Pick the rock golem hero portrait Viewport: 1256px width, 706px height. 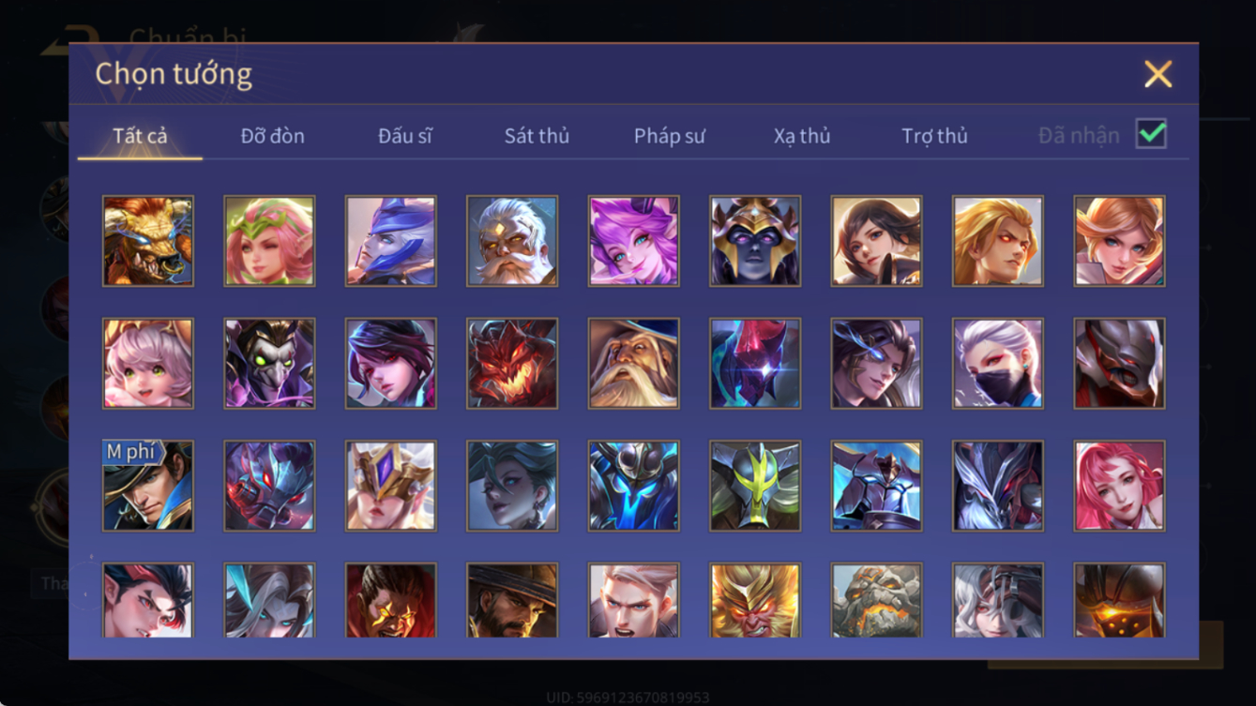876,600
